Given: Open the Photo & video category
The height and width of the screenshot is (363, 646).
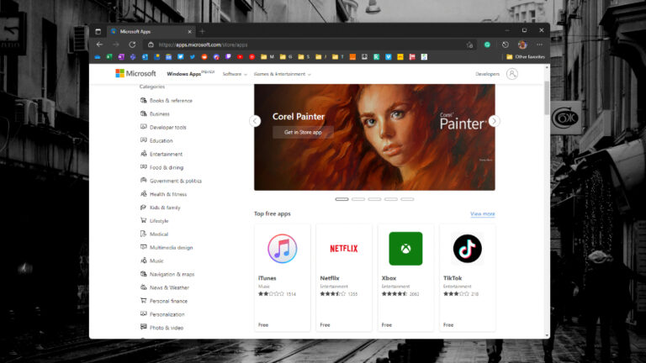Looking at the screenshot, I should point(161,328).
